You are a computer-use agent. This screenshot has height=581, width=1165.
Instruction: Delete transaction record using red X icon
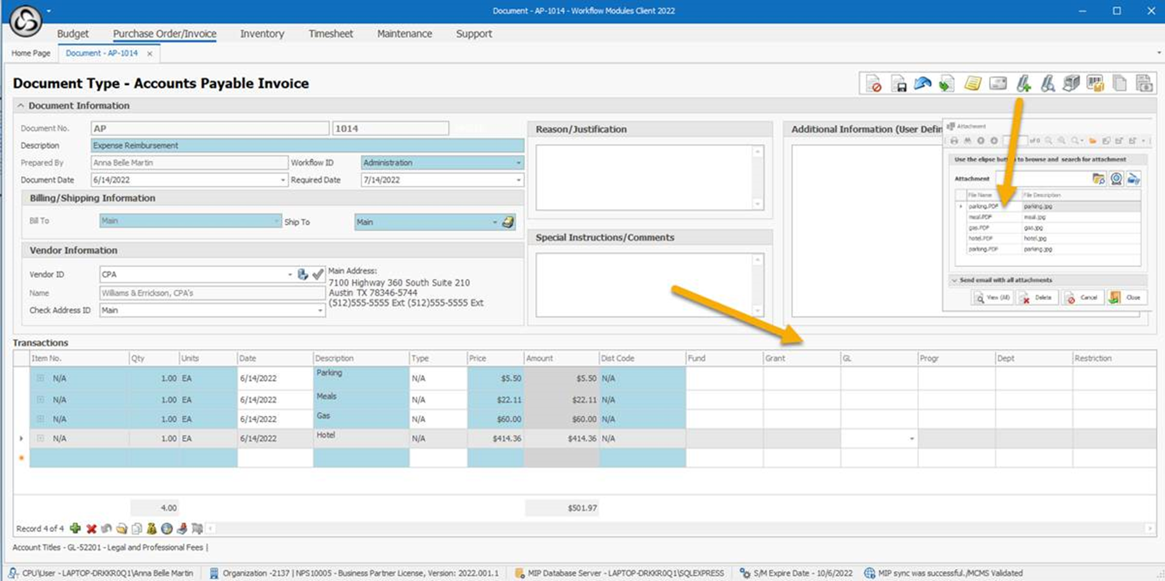pos(91,529)
